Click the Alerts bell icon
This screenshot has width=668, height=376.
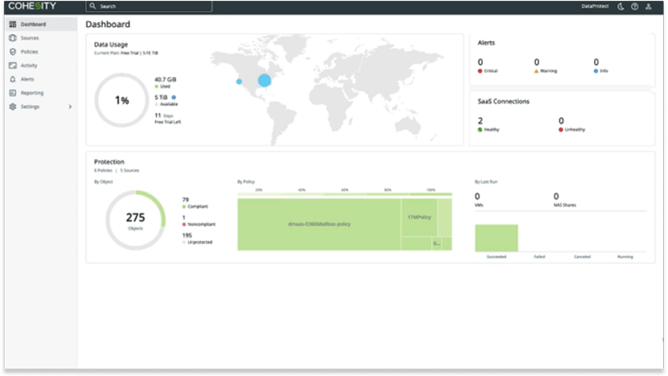(13, 79)
